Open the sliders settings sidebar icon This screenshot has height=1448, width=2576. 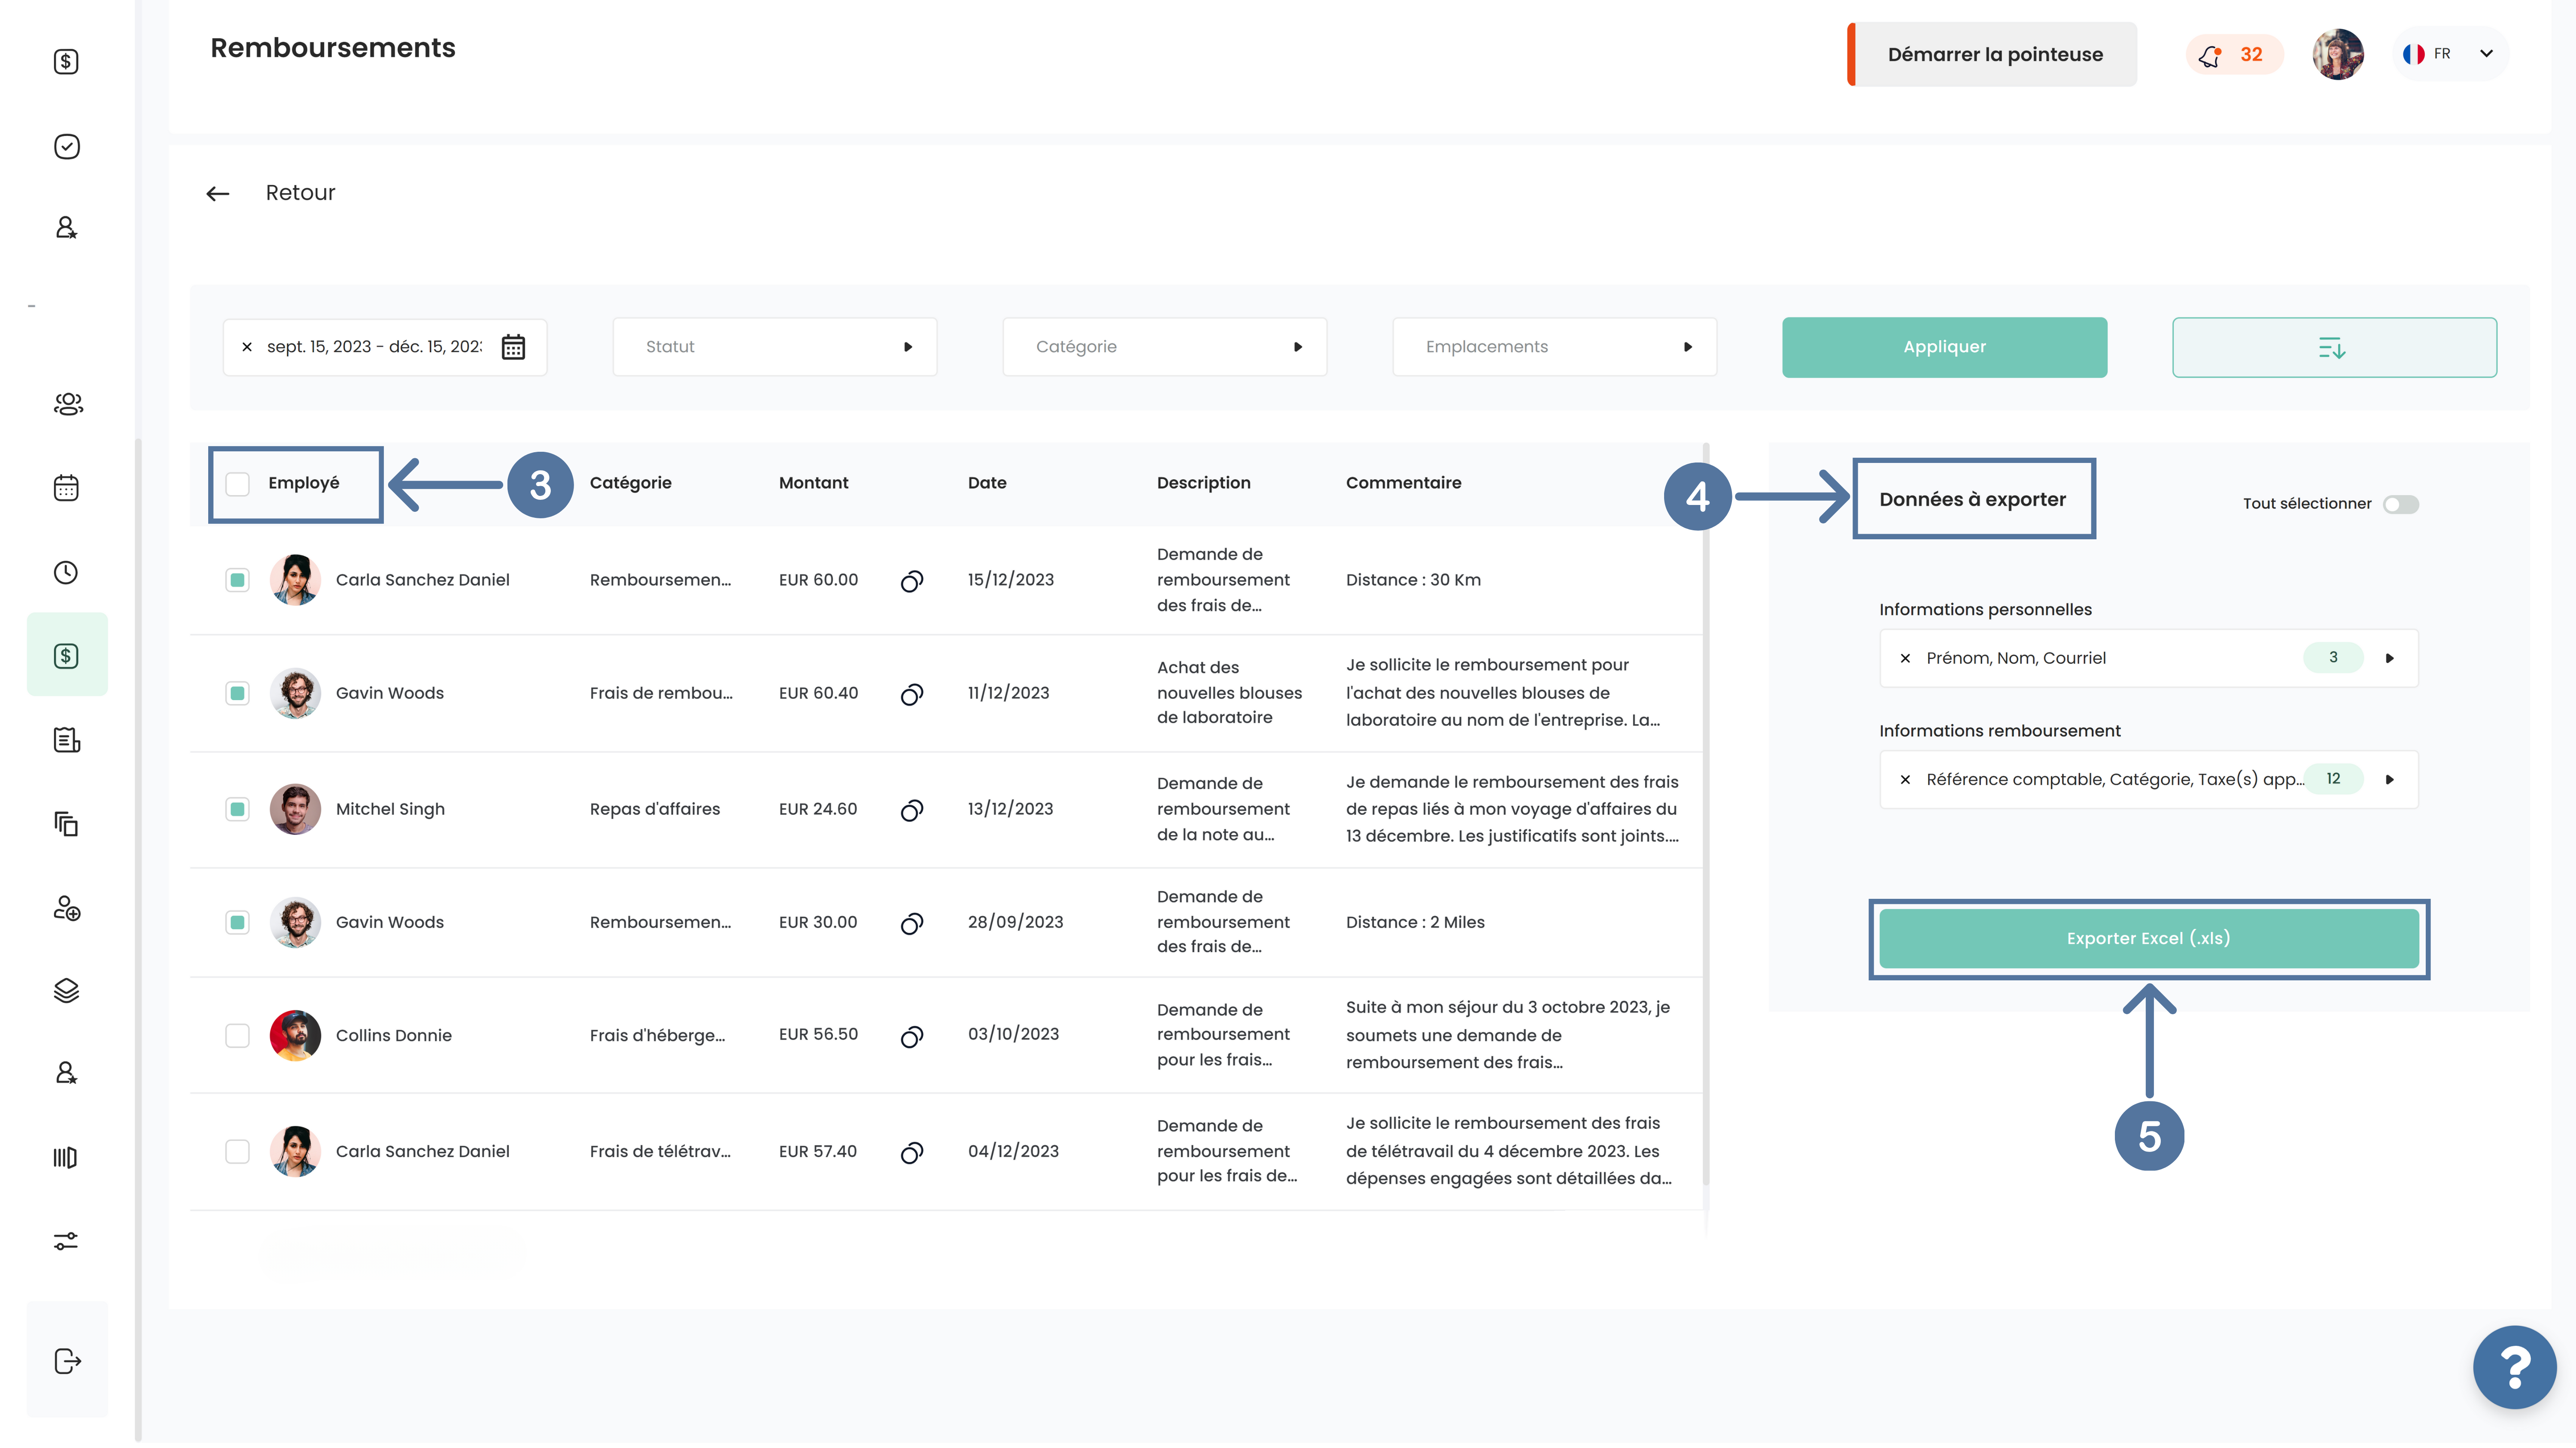66,1241
